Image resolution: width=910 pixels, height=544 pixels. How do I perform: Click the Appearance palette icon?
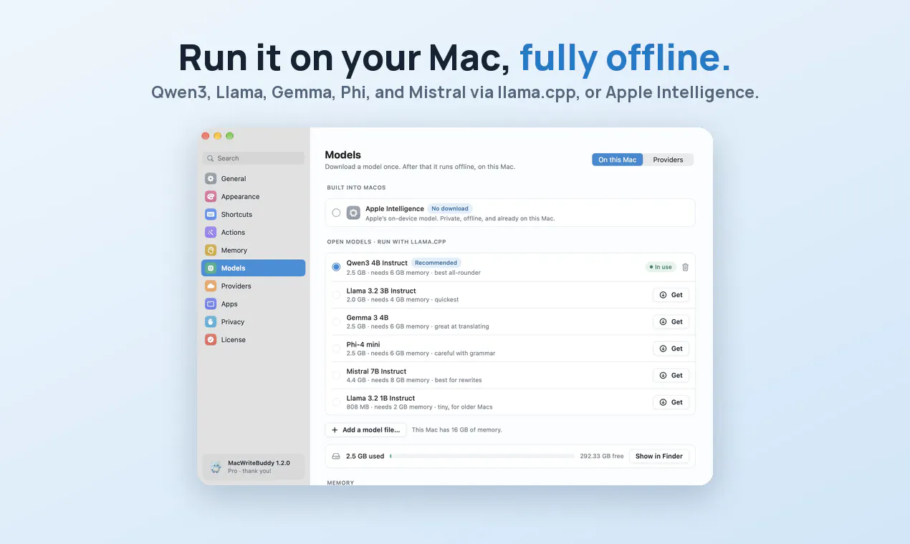click(x=211, y=197)
